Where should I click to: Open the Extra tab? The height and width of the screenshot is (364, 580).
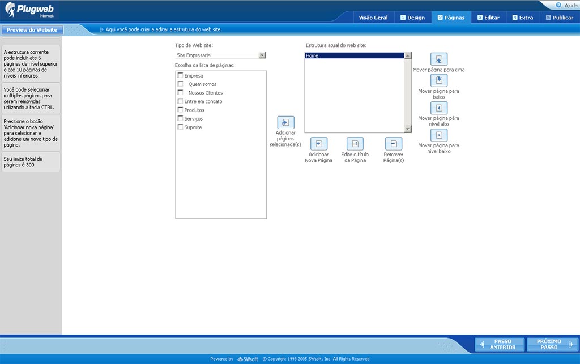(x=523, y=18)
